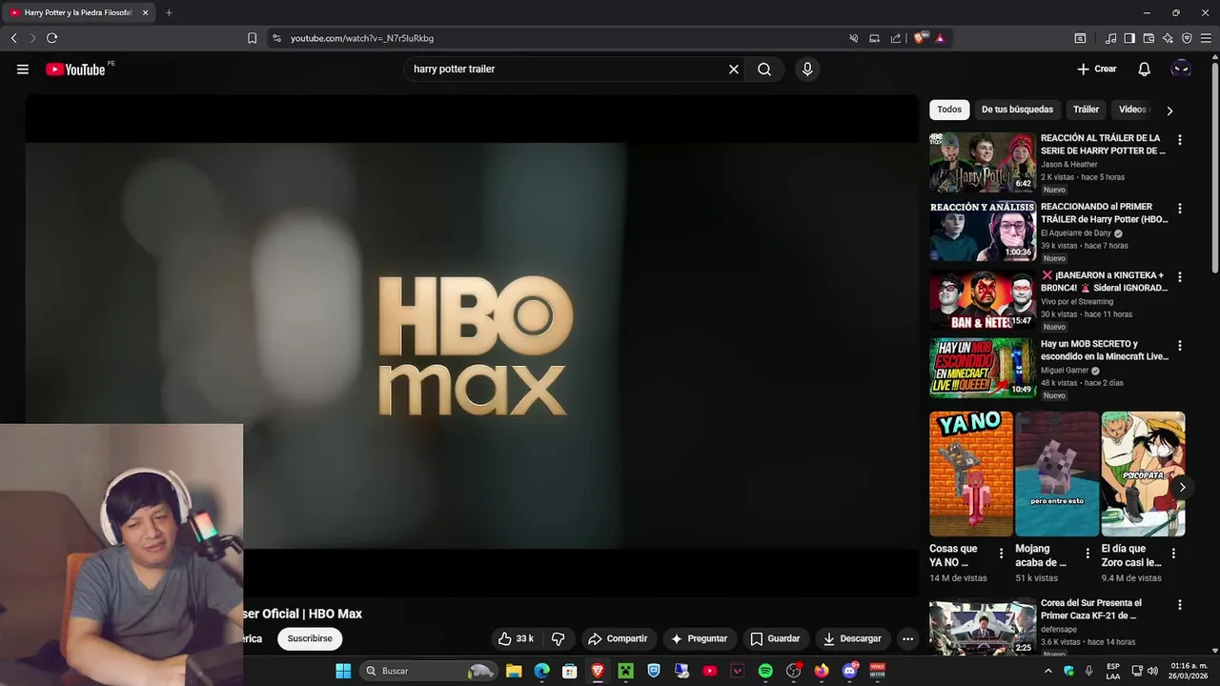The height and width of the screenshot is (686, 1220).
Task: Open a new browser tab
Action: [169, 12]
